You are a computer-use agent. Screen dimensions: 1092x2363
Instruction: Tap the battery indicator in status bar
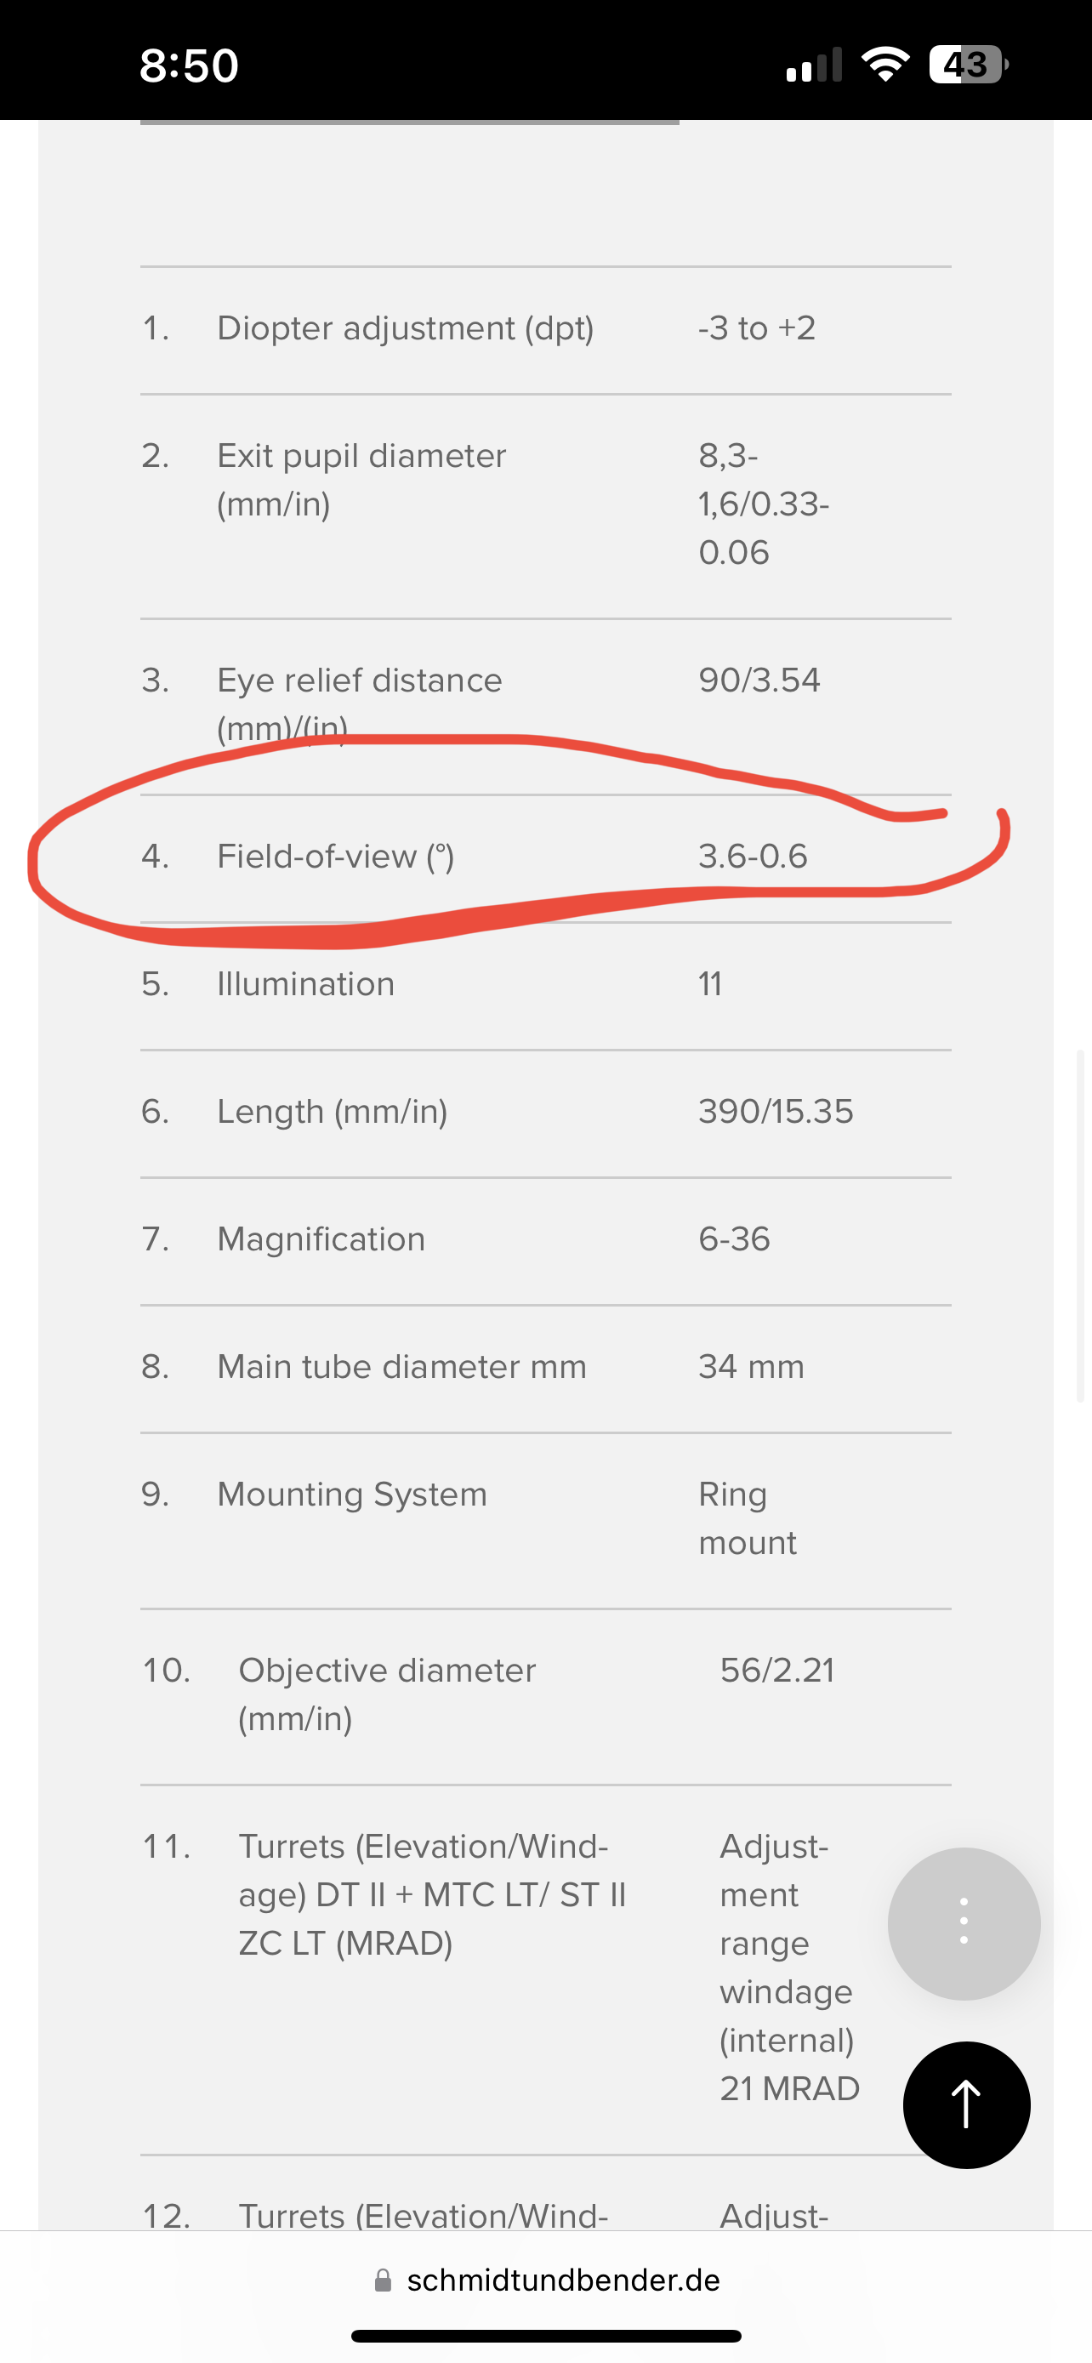click(x=968, y=65)
